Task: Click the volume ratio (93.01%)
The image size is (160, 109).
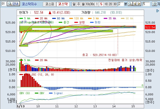Action: point(116,13)
